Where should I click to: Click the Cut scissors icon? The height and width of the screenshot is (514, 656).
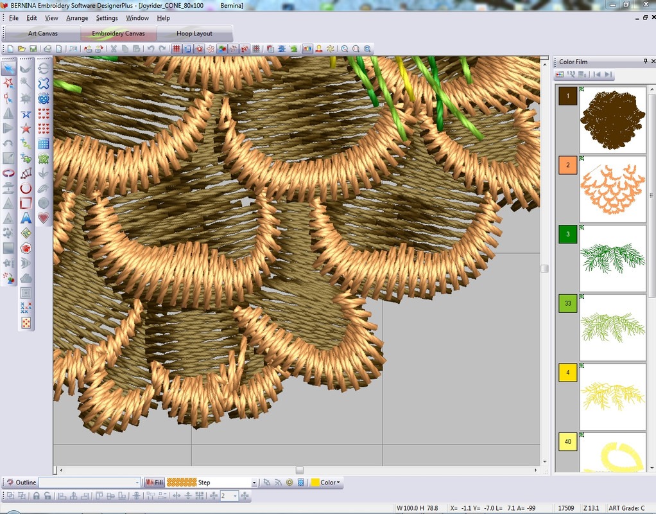click(114, 49)
